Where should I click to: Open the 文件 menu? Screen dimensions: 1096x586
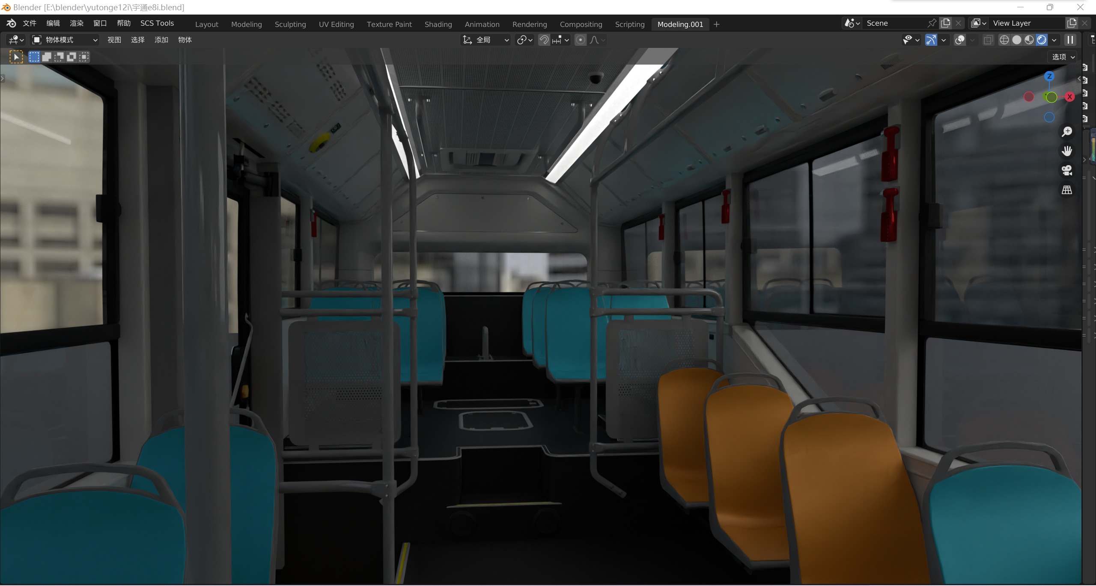coord(30,23)
